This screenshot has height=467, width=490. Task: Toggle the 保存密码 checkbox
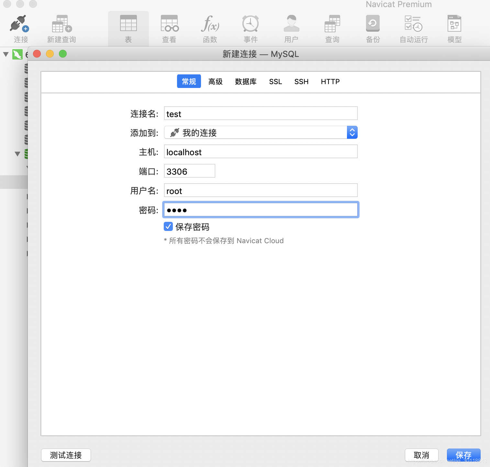[168, 226]
